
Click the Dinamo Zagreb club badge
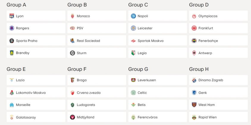194,80
